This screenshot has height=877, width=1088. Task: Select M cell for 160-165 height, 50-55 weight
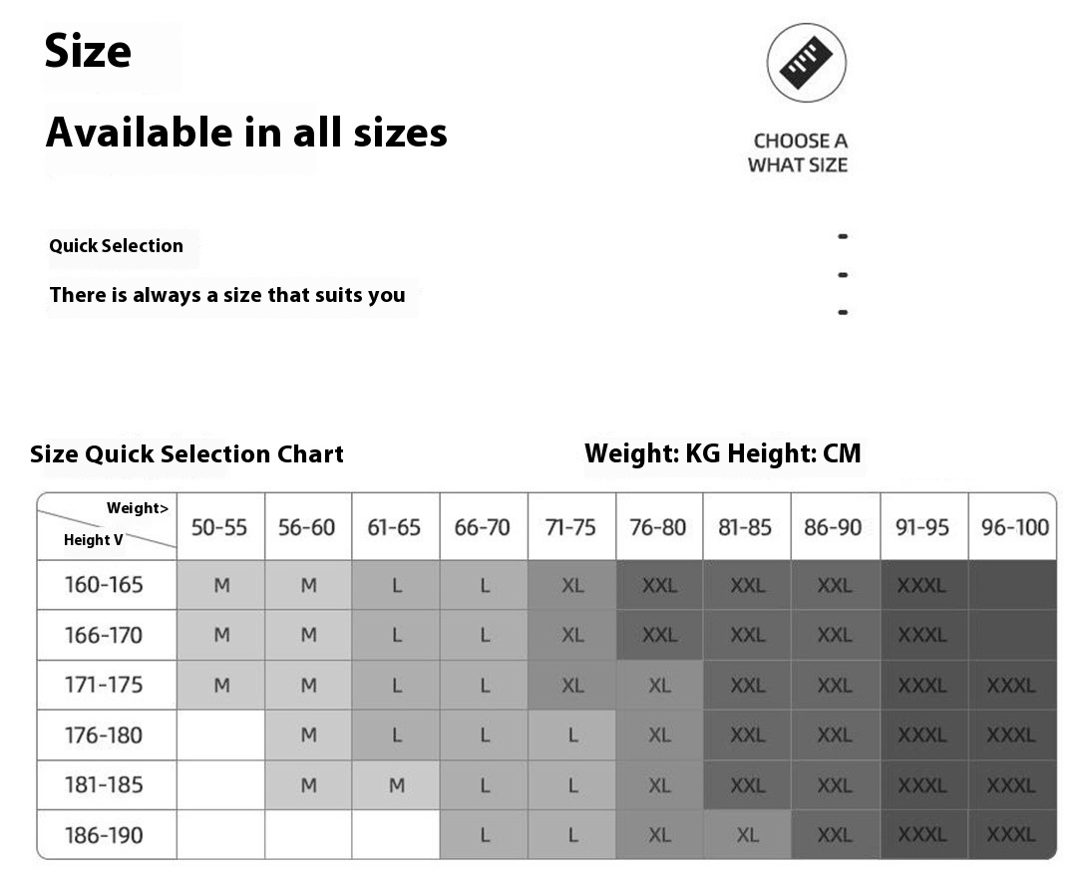point(220,585)
